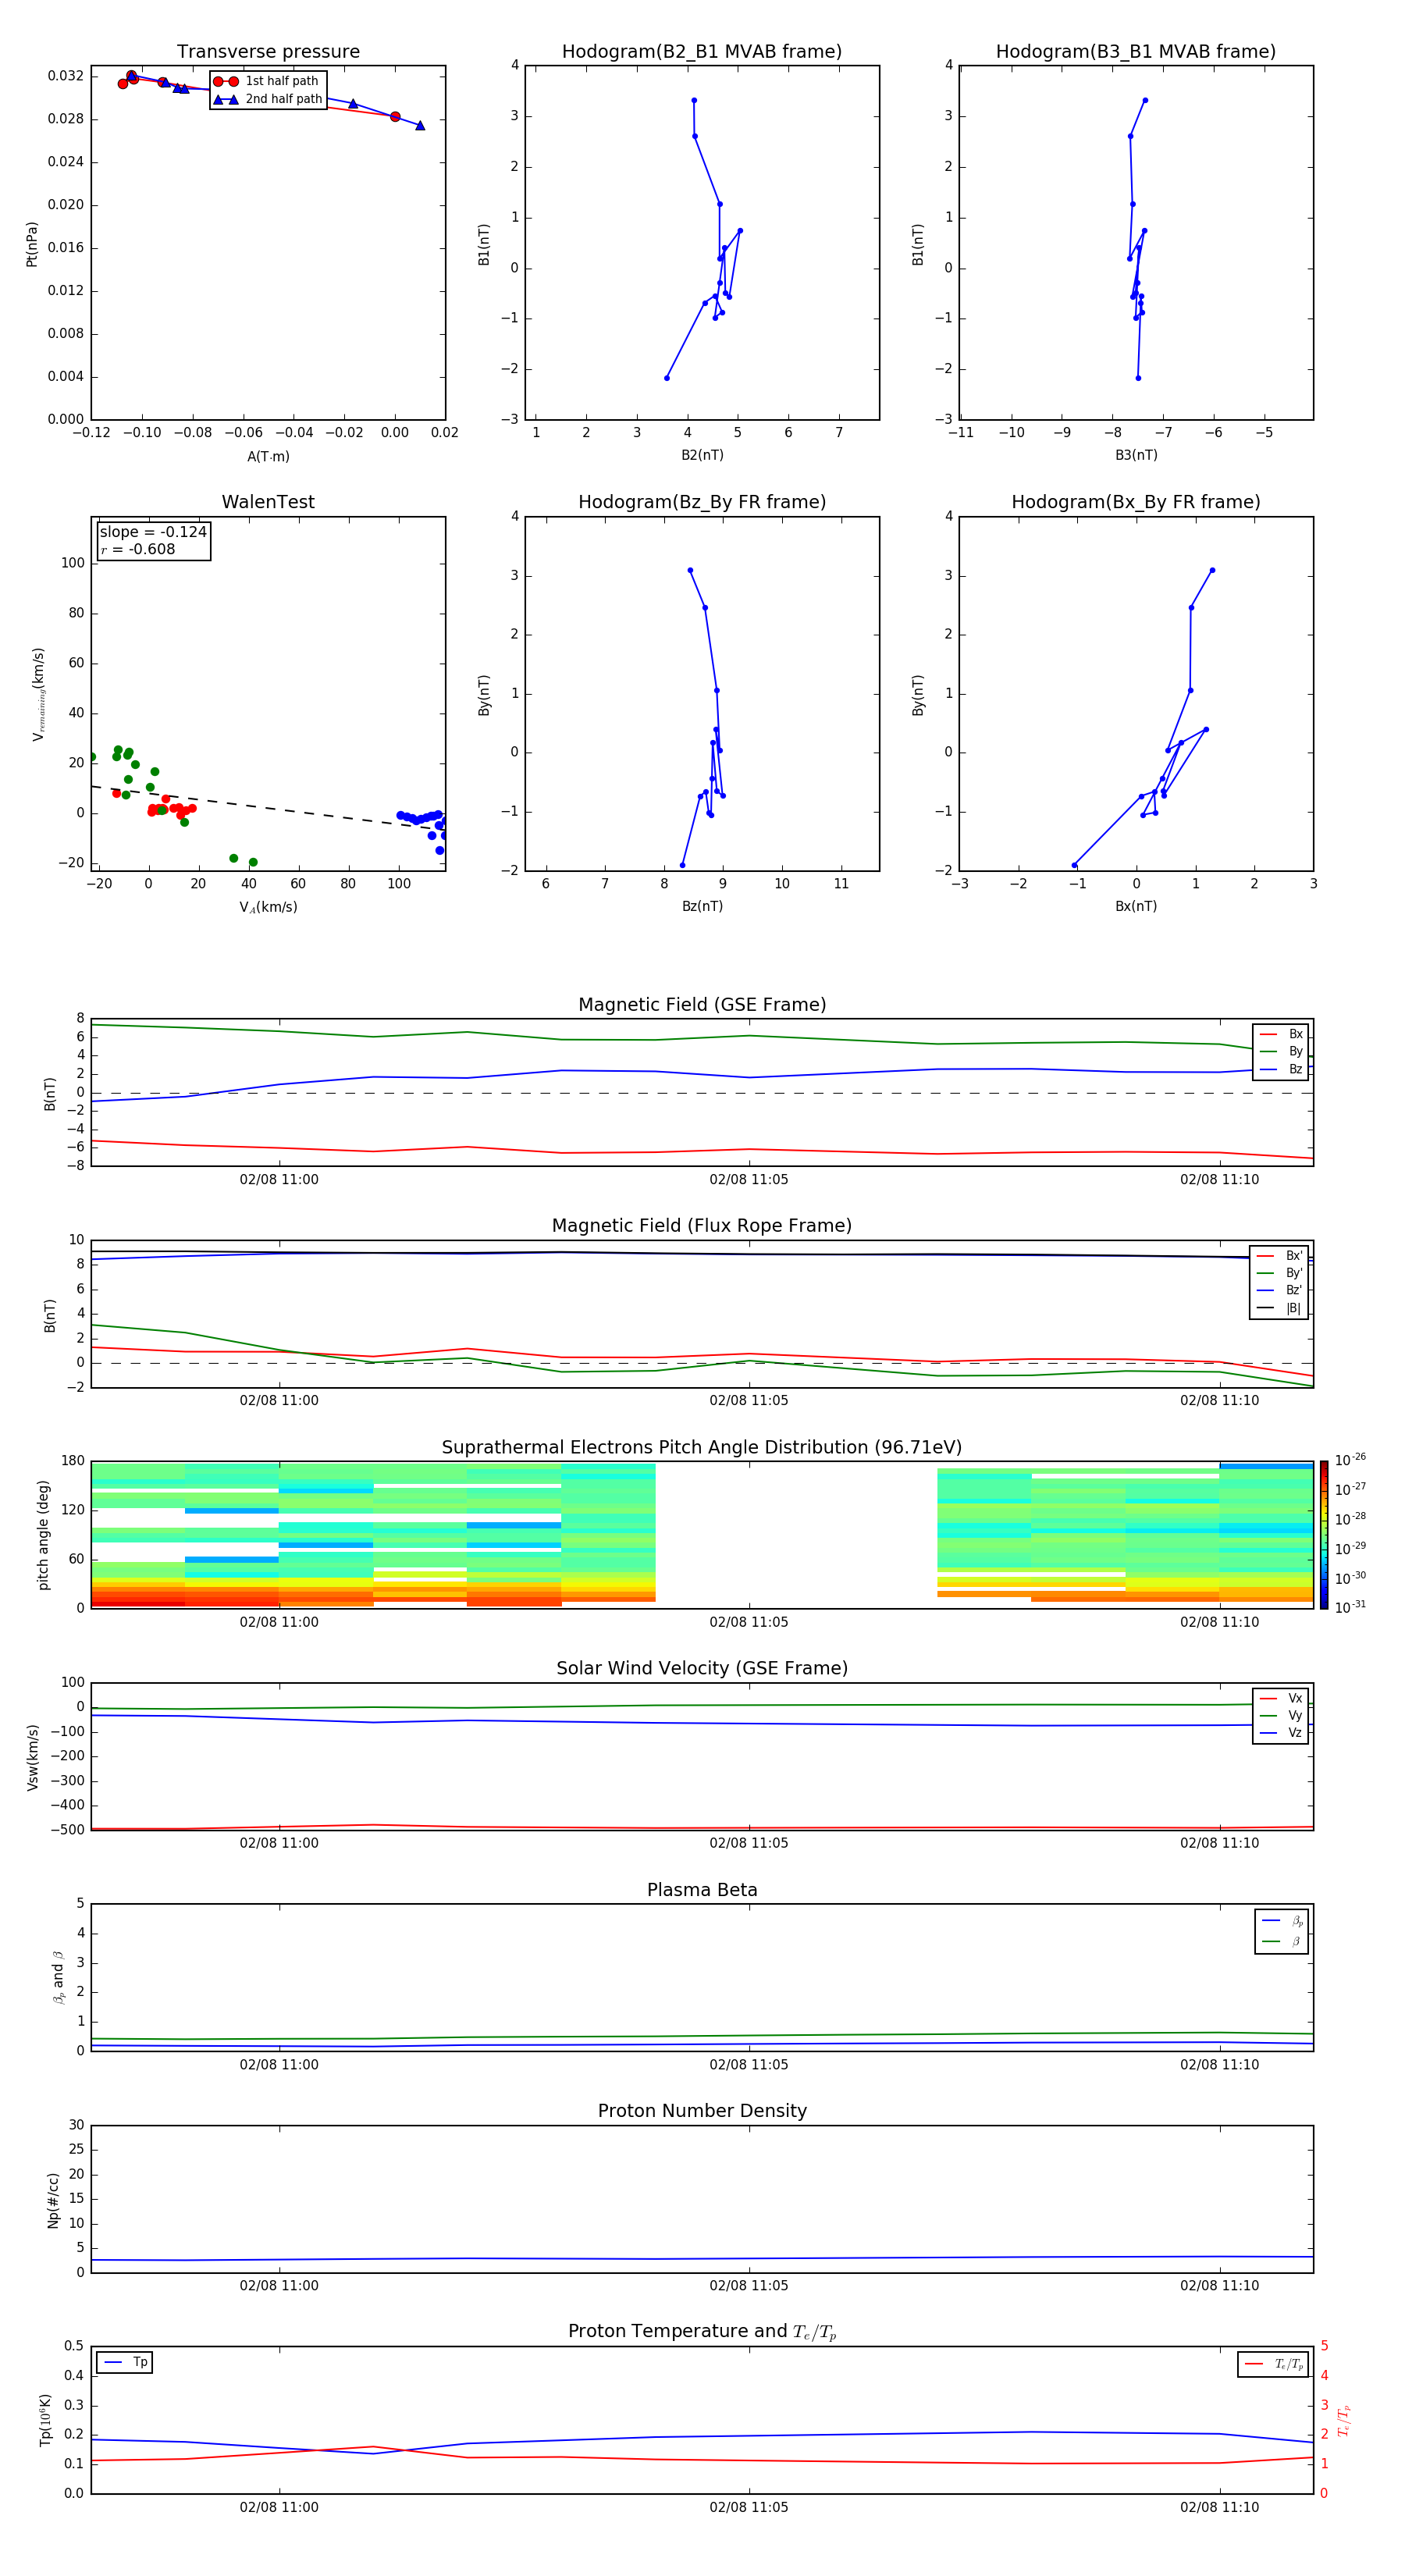Click the WalenTest slope and r annotation box
The width and height of the screenshot is (1405, 2576).
point(153,541)
